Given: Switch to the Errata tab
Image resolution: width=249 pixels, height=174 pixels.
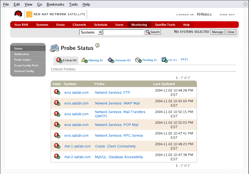Looking at the screenshot, I should click(60, 25).
